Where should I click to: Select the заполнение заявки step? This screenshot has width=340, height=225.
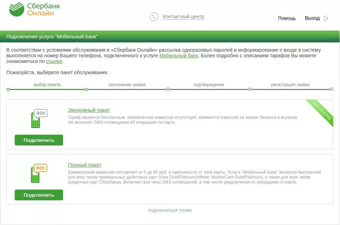point(127,85)
